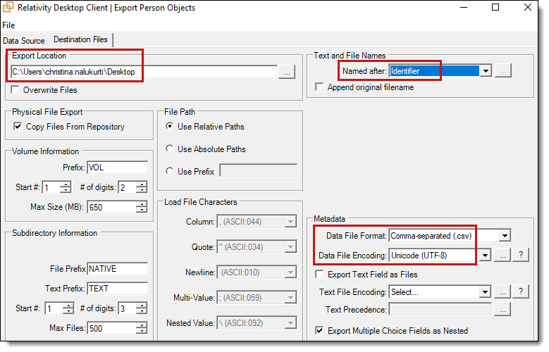Click ellipsis button next to Text File Encoding

click(x=502, y=291)
